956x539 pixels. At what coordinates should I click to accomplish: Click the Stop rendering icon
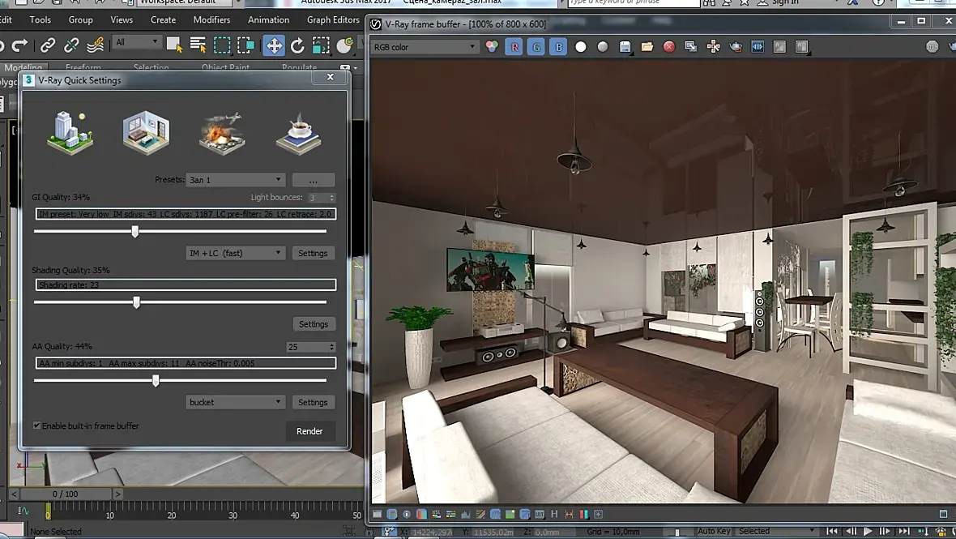[x=932, y=47]
